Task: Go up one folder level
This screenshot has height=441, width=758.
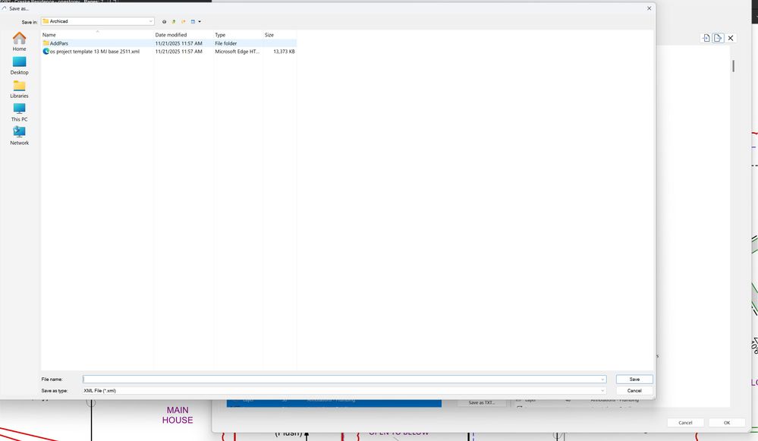Action: (x=174, y=22)
